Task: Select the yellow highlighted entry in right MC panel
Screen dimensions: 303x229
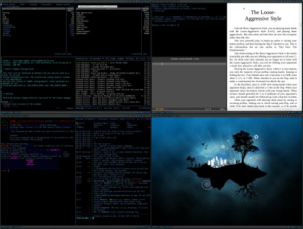Action: click(83, 31)
